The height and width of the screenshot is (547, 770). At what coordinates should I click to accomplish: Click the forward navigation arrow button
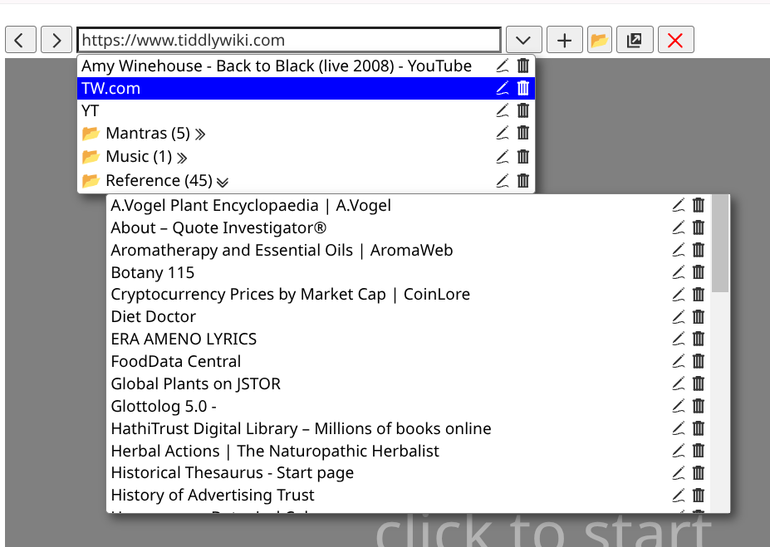point(56,40)
